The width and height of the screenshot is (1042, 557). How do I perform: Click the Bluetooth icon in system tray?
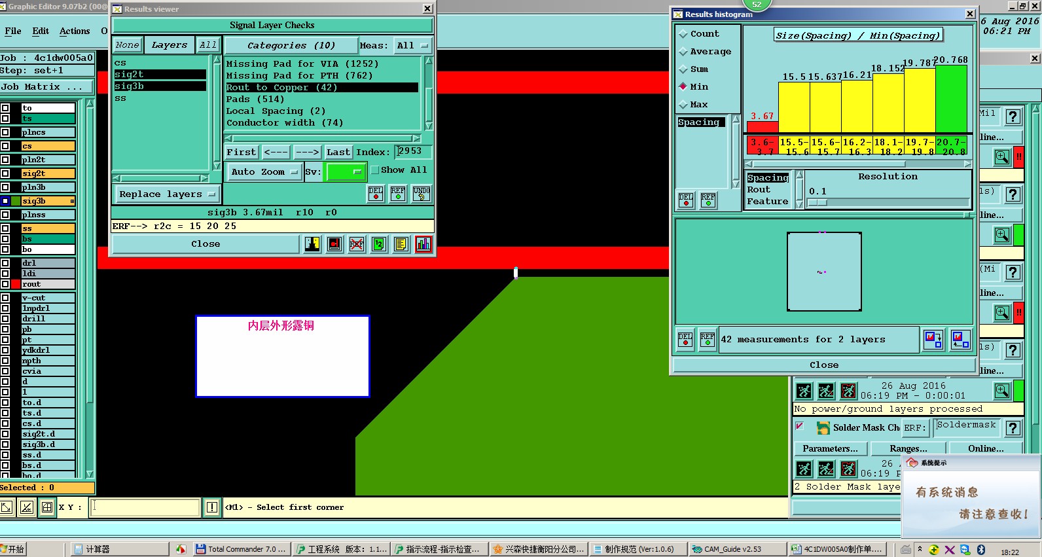tap(981, 550)
